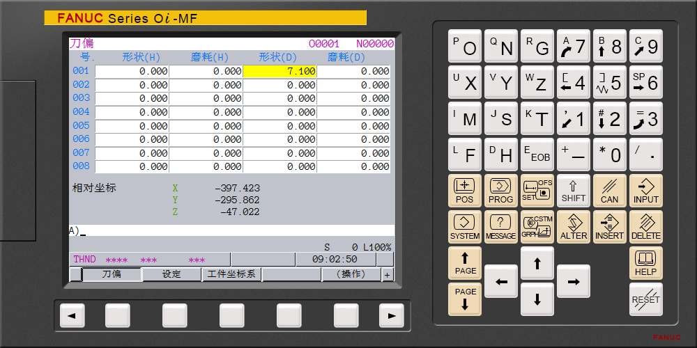Image resolution: width=697 pixels, height=348 pixels.
Task: Hit the SHIFT key
Action: pos(574,191)
